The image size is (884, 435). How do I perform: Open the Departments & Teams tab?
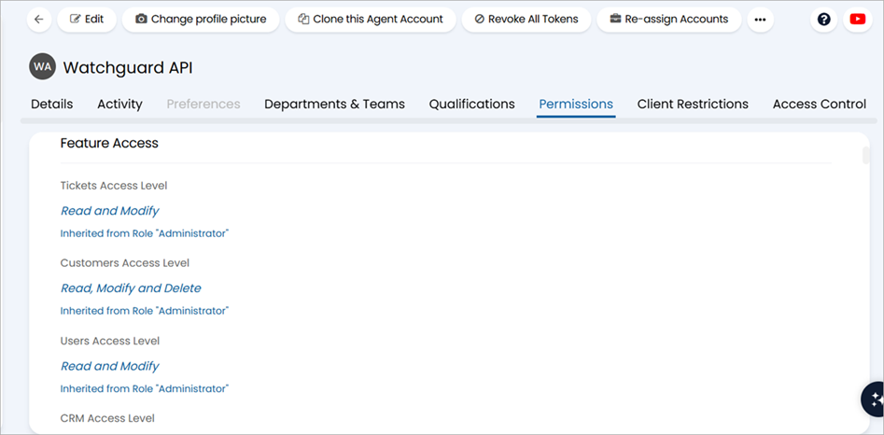(334, 105)
